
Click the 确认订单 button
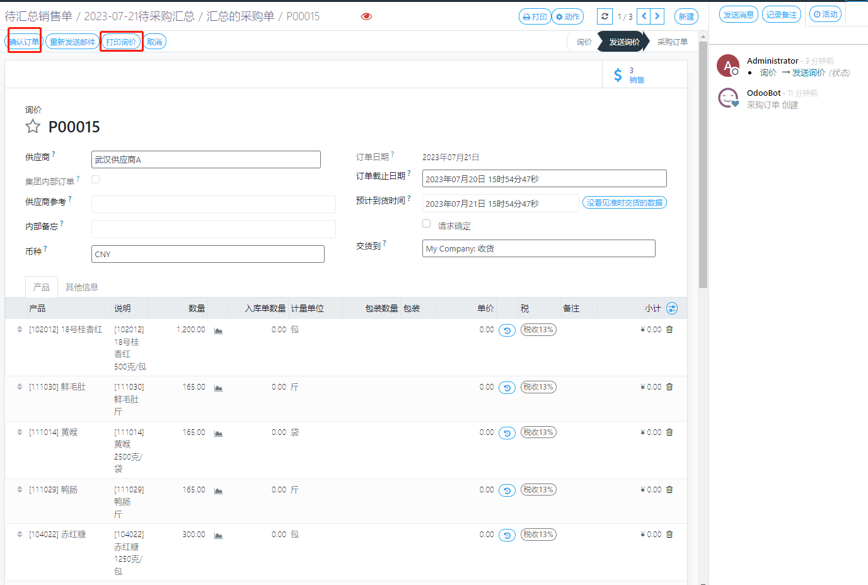pos(25,42)
